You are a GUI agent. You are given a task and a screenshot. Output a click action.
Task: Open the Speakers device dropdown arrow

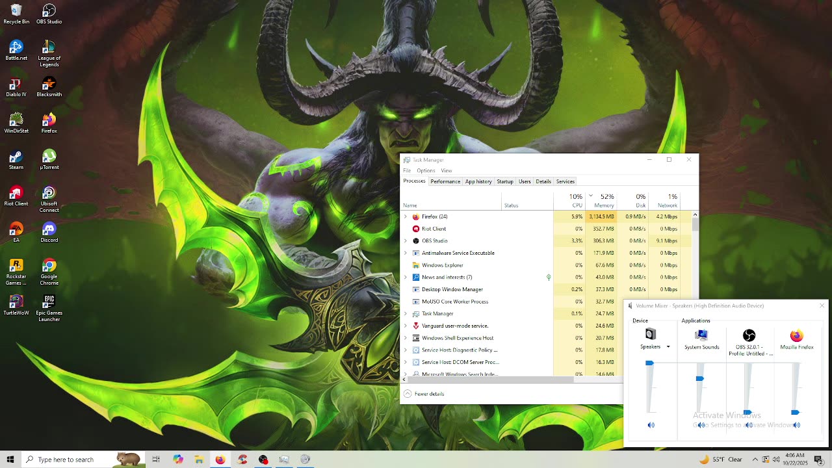[x=668, y=347]
